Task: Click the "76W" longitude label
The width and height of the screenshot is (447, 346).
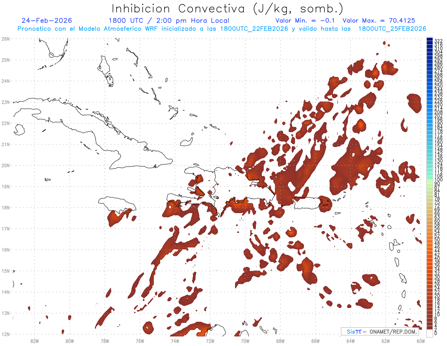Action: tap(140, 340)
